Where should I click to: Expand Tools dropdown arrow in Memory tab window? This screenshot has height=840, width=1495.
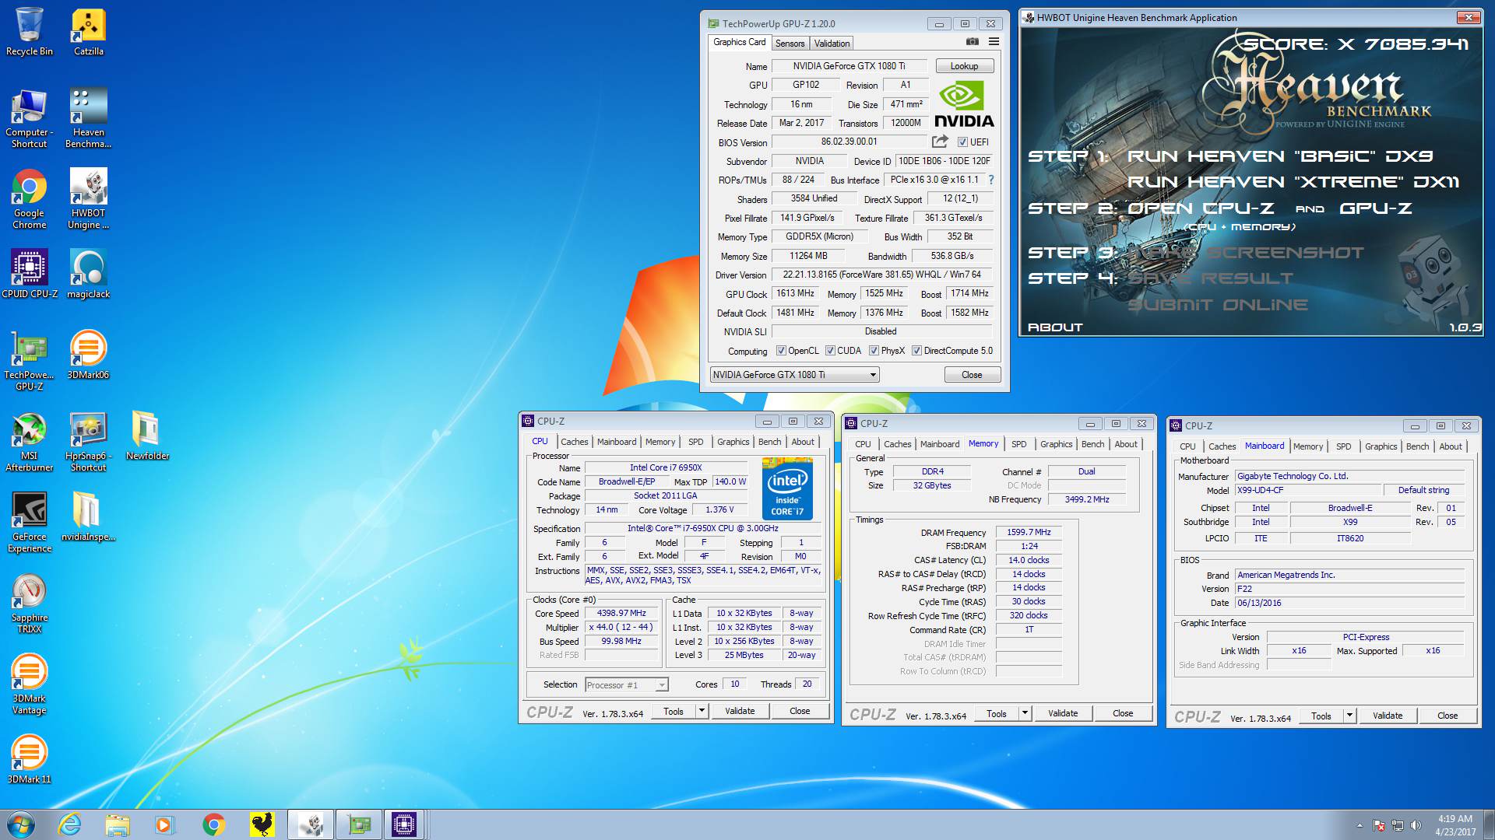(1024, 713)
